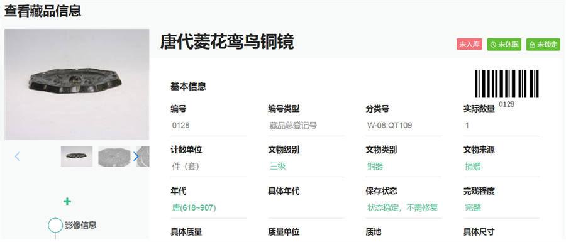Click the green plus icon
The height and width of the screenshot is (242, 566).
(x=67, y=201)
